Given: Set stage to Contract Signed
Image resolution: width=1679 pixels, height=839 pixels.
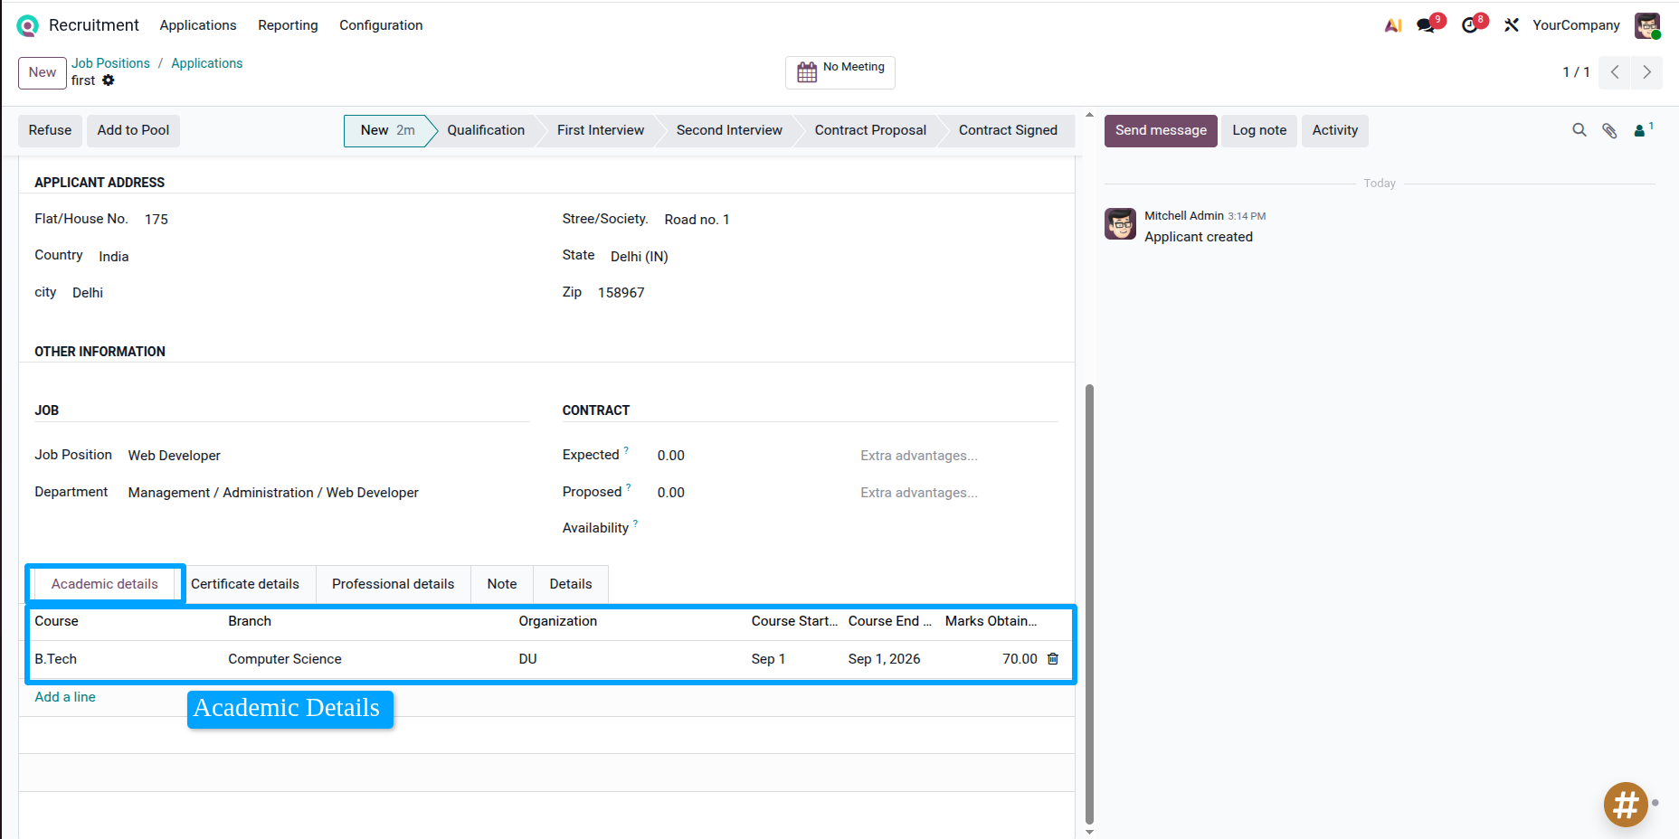Looking at the screenshot, I should point(1008,130).
